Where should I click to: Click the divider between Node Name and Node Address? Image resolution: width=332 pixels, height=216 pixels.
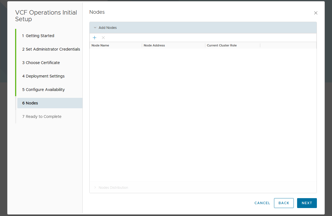[x=142, y=45]
